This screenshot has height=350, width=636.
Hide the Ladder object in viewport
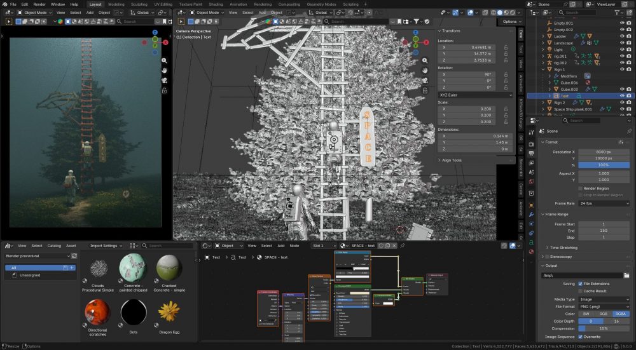(x=621, y=36)
